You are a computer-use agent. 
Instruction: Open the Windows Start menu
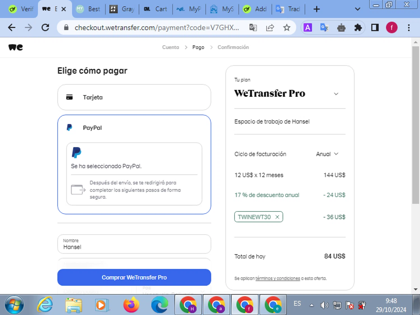pos(14,305)
